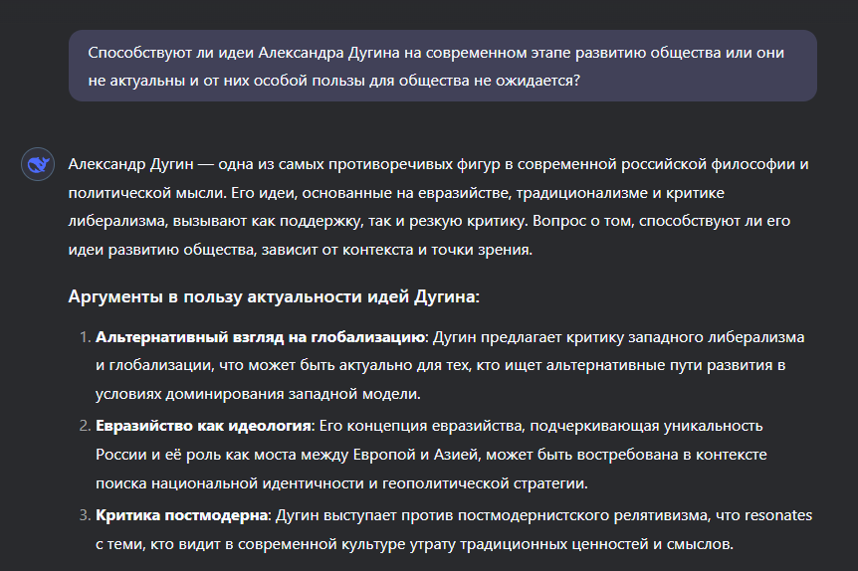Click list number 3 marker
The width and height of the screenshot is (858, 571).
tap(83, 516)
